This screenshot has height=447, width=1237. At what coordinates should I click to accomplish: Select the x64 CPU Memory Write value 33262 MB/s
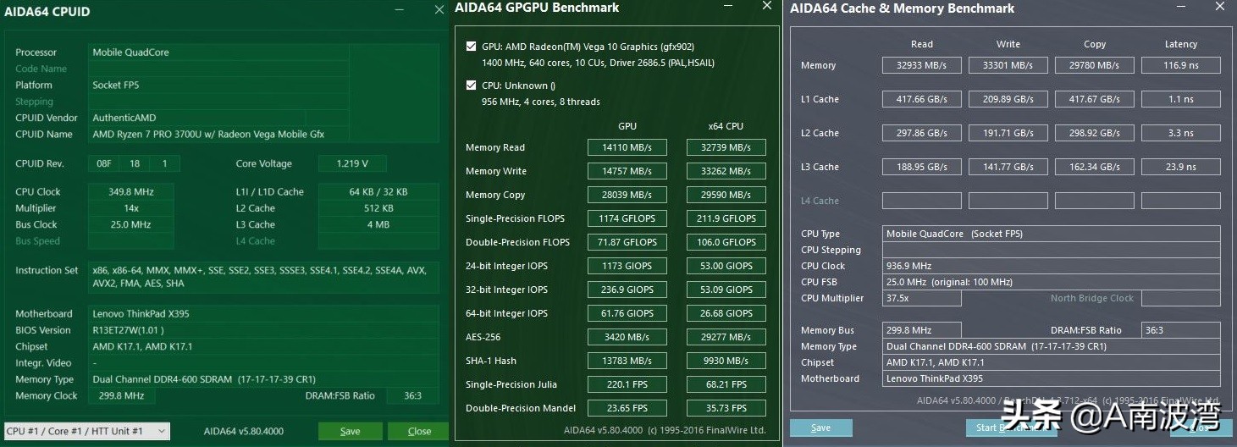(726, 171)
